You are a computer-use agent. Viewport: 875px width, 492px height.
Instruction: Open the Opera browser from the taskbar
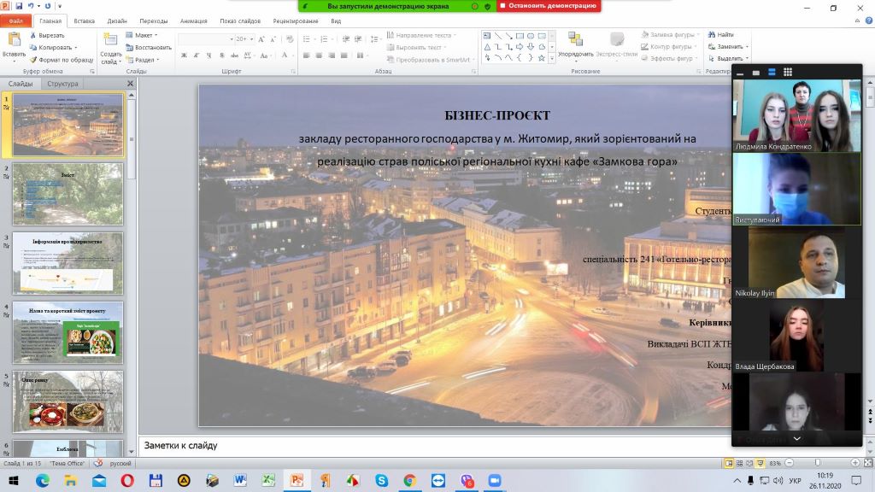pos(127,480)
